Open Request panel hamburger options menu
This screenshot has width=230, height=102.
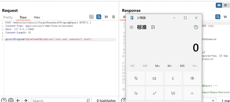(113, 17)
